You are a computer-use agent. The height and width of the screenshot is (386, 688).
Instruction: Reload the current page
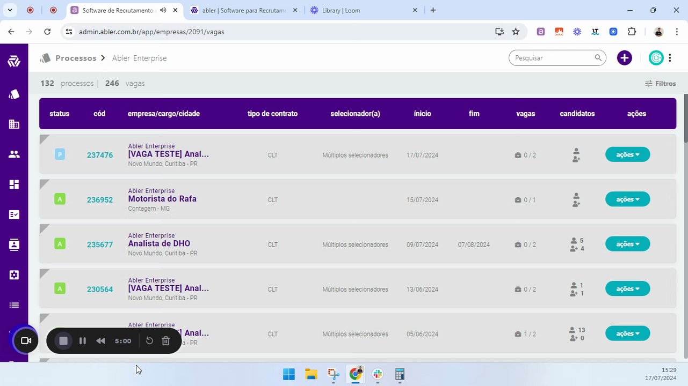click(47, 32)
